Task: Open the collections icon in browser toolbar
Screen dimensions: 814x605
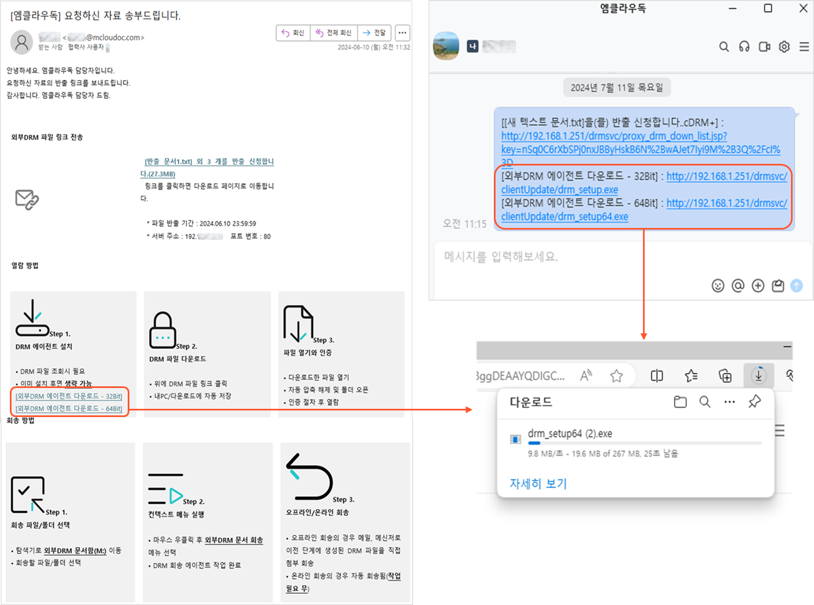Action: [725, 376]
